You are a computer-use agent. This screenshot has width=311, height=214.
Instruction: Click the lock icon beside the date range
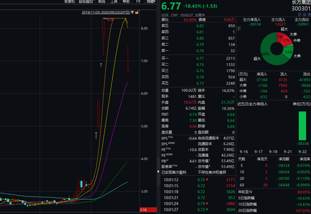[x=137, y=12]
